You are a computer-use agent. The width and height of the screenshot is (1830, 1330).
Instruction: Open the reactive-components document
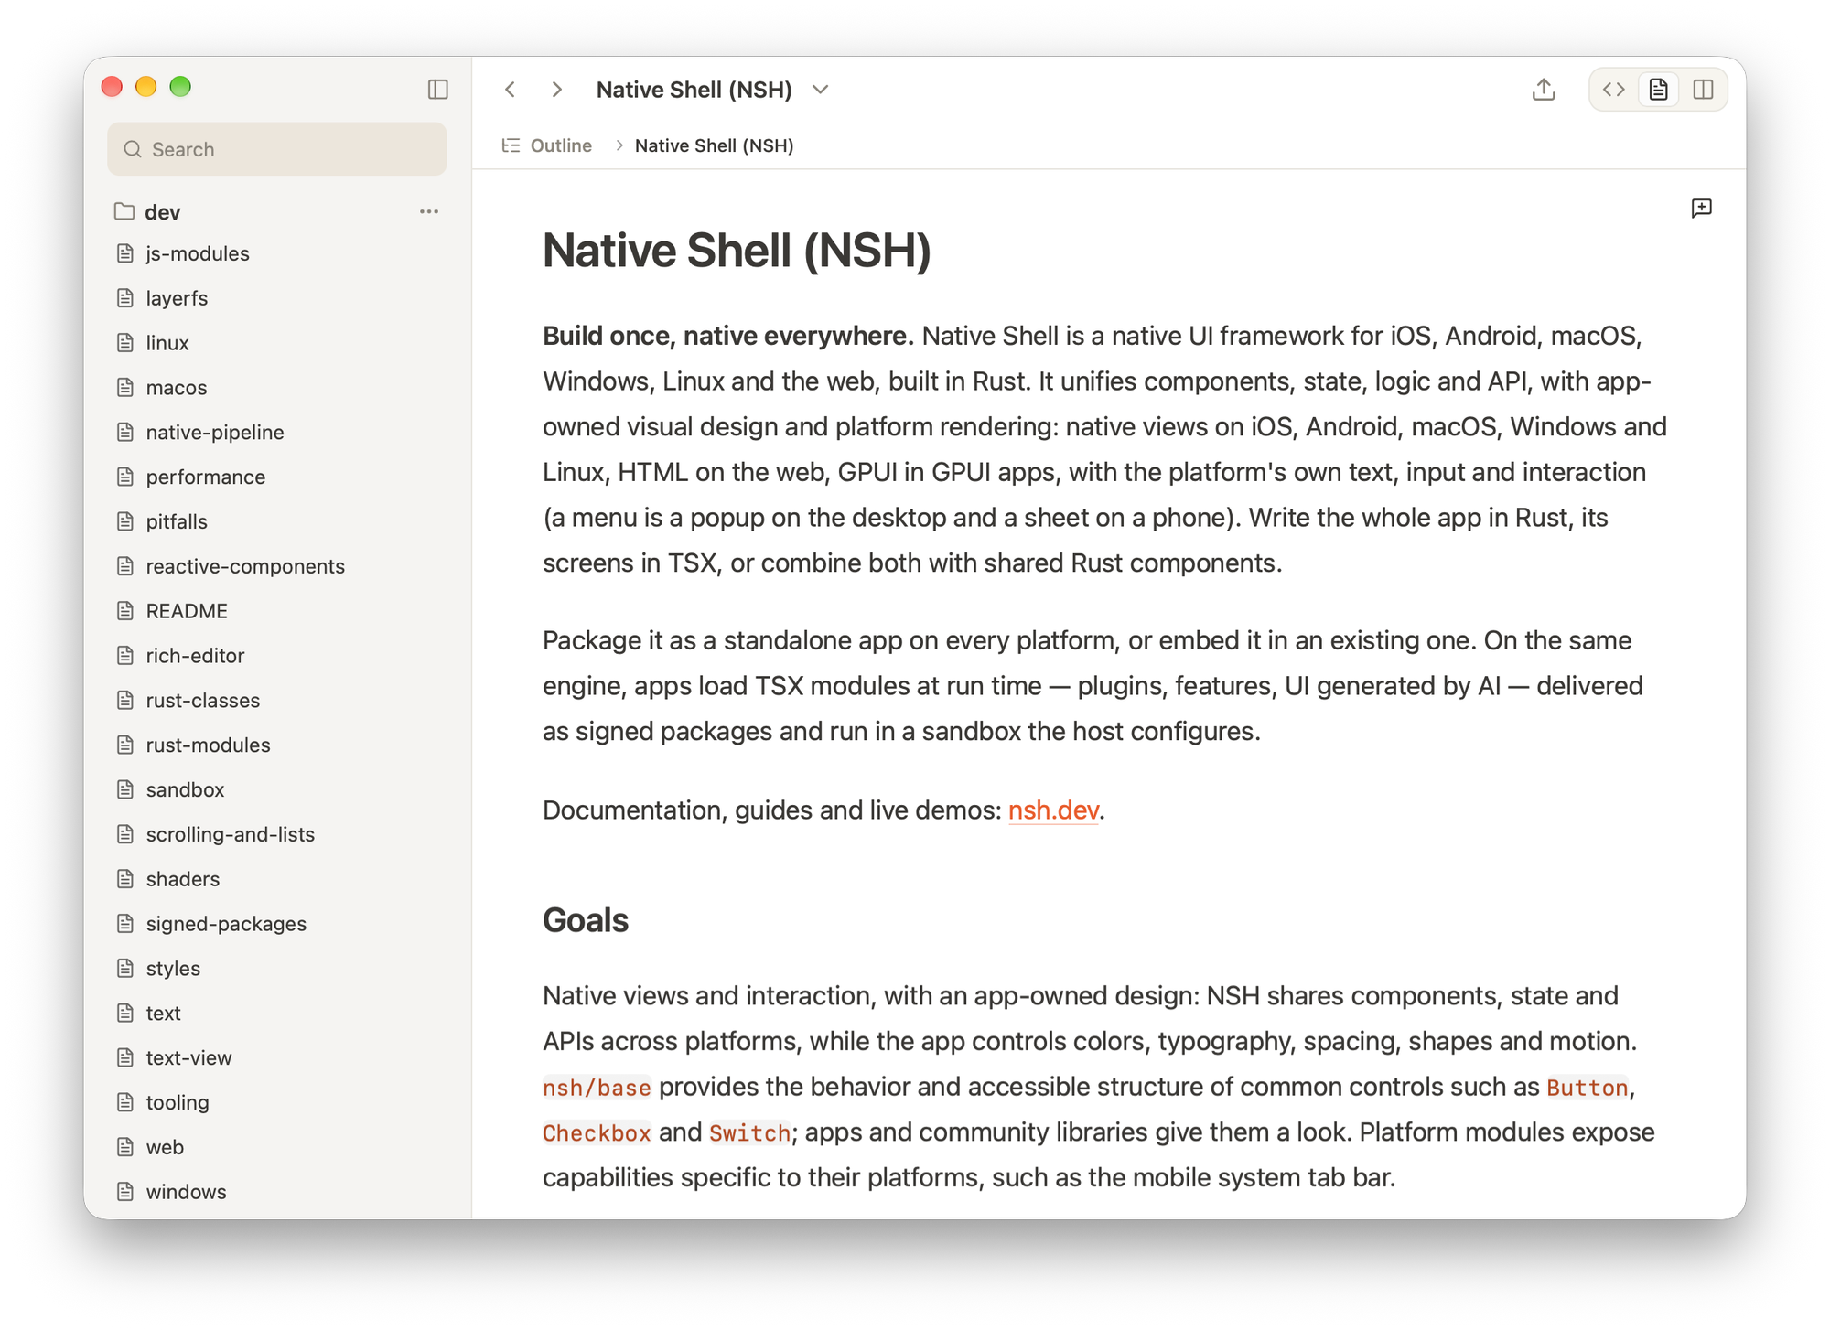tap(277, 566)
